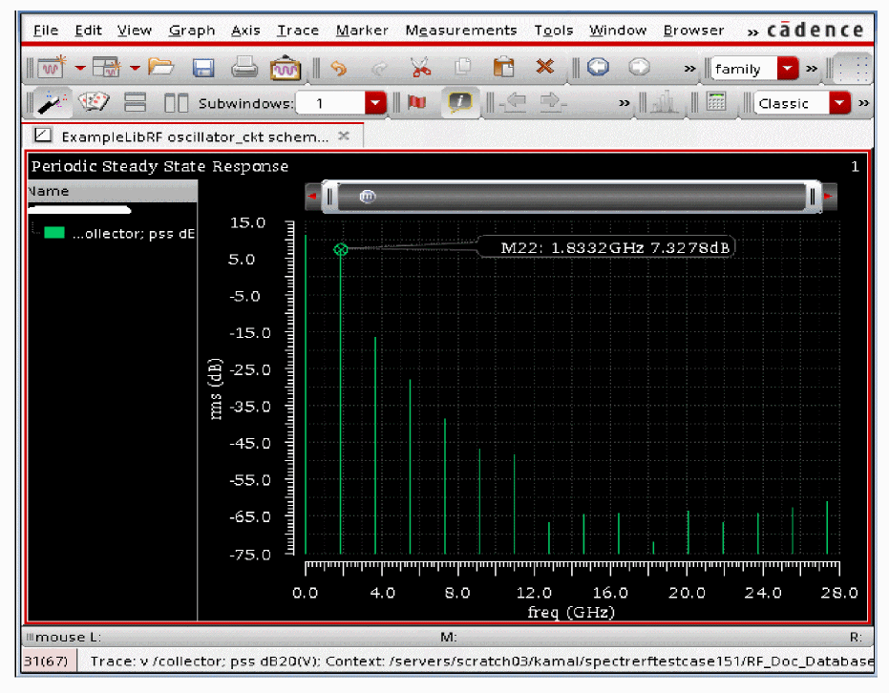
Task: Open the Classic theme dropdown
Action: [x=839, y=103]
